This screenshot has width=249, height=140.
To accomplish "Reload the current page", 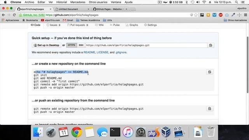I will [14, 15].
